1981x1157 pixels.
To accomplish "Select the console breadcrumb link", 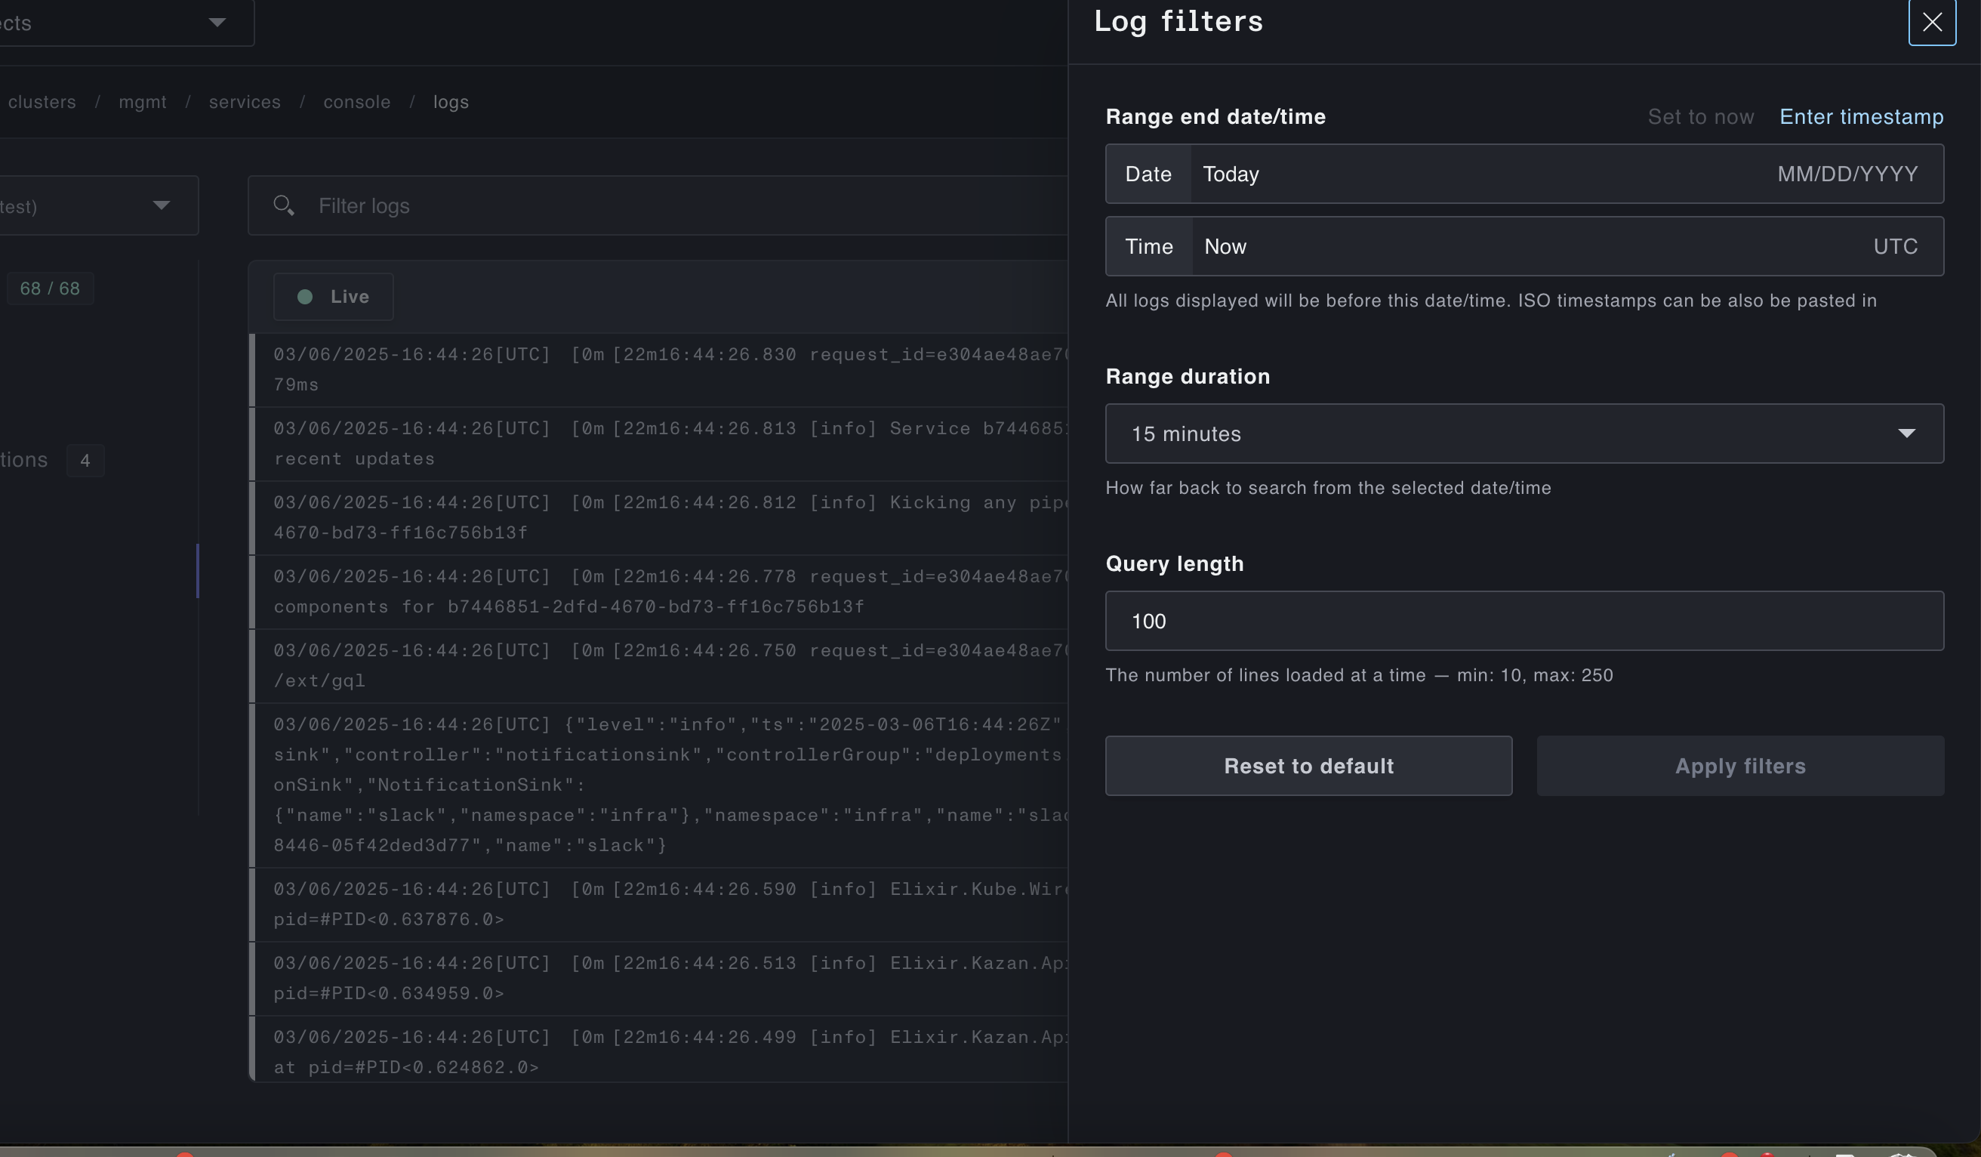I will pos(357,101).
